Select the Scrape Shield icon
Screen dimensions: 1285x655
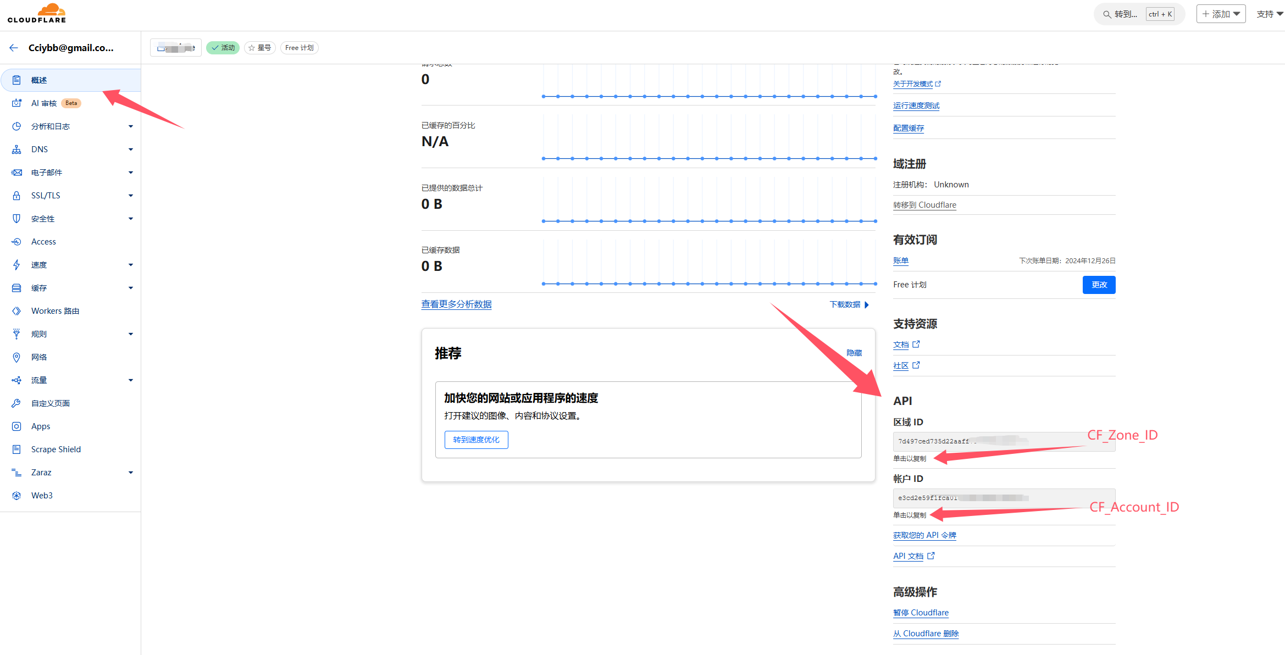pos(16,449)
